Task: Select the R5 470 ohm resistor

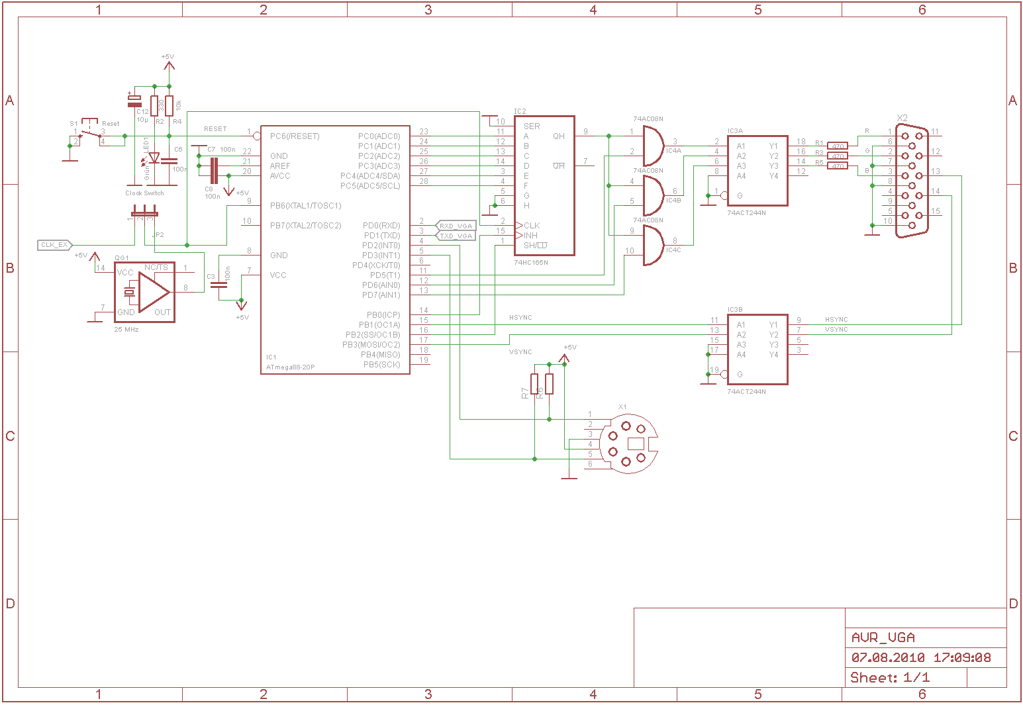Action: pyautogui.click(x=838, y=166)
